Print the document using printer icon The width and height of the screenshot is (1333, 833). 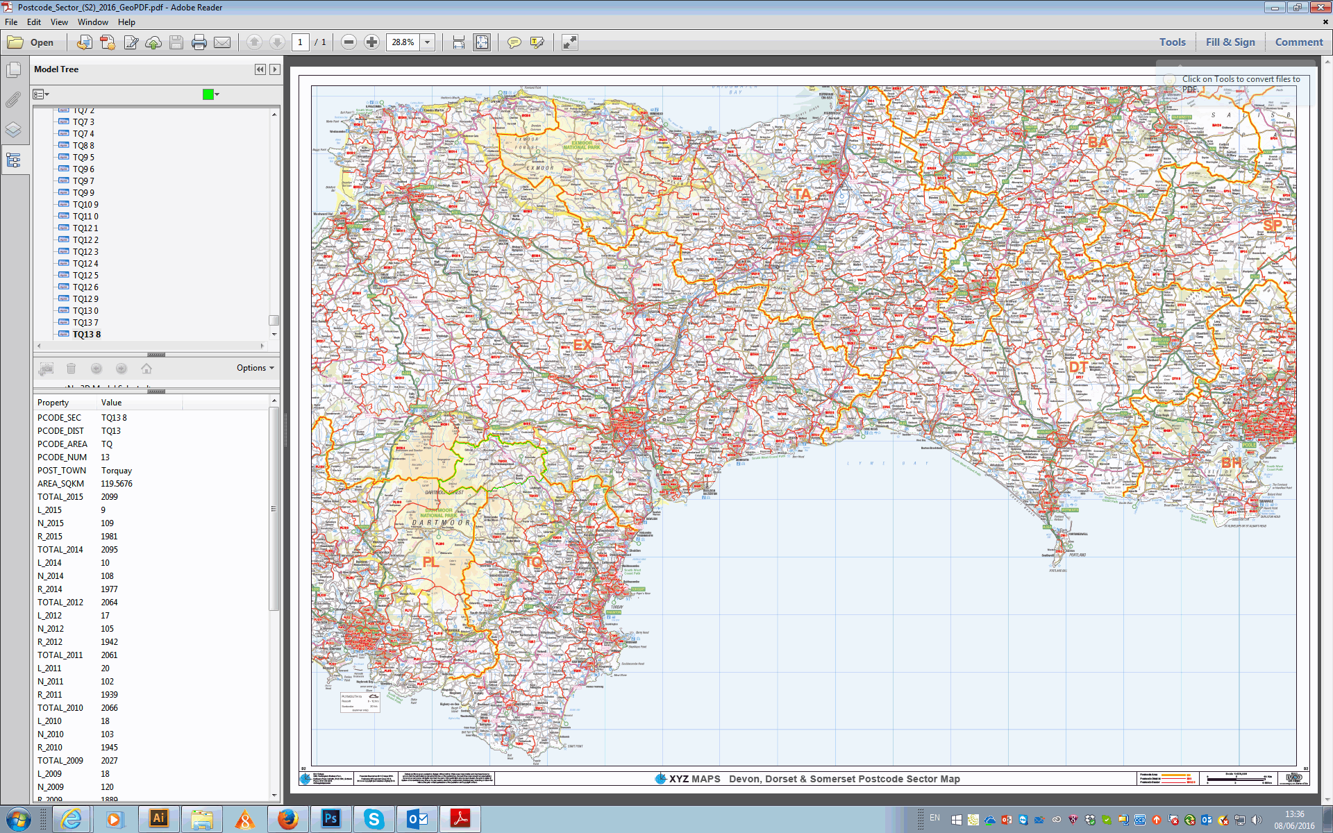(x=199, y=42)
